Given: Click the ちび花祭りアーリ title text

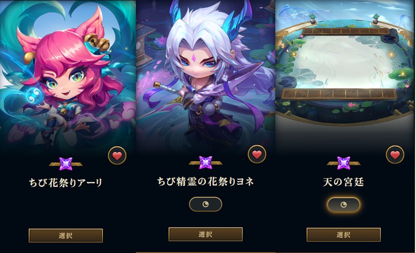Looking at the screenshot, I should pyautogui.click(x=66, y=183).
